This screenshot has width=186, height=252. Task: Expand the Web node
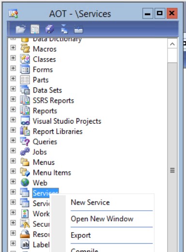pos(13,181)
